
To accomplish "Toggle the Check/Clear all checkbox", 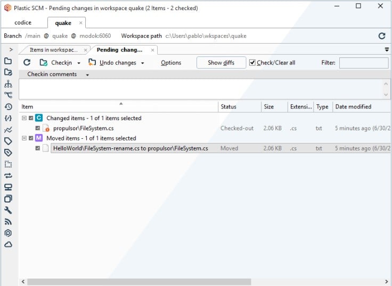I will [x=252, y=63].
